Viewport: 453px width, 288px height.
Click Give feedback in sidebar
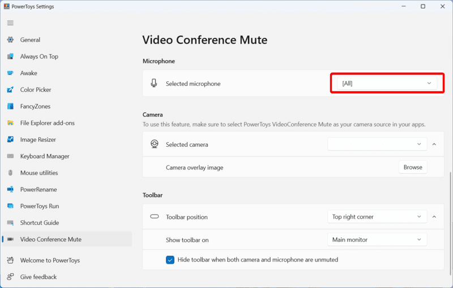pyautogui.click(x=67, y=277)
